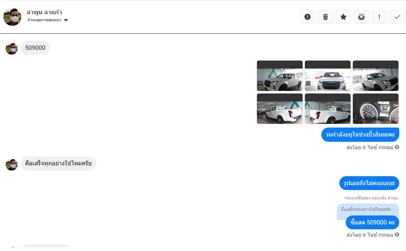Screen dimensions: 406x251
Task: Open front-right view photo of white pickup
Action: click(x=375, y=76)
